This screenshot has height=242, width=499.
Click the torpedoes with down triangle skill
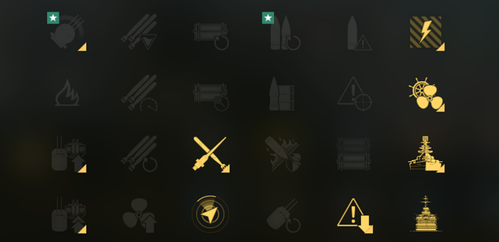[x=139, y=31]
